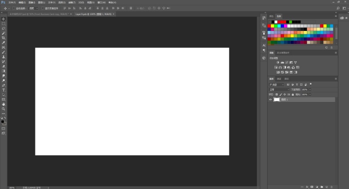Select the Brush tool
349x189 pixels.
tap(3, 52)
